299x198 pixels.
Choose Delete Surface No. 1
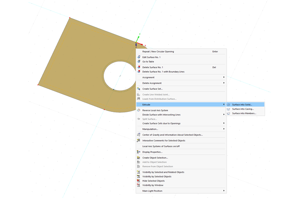point(181,67)
